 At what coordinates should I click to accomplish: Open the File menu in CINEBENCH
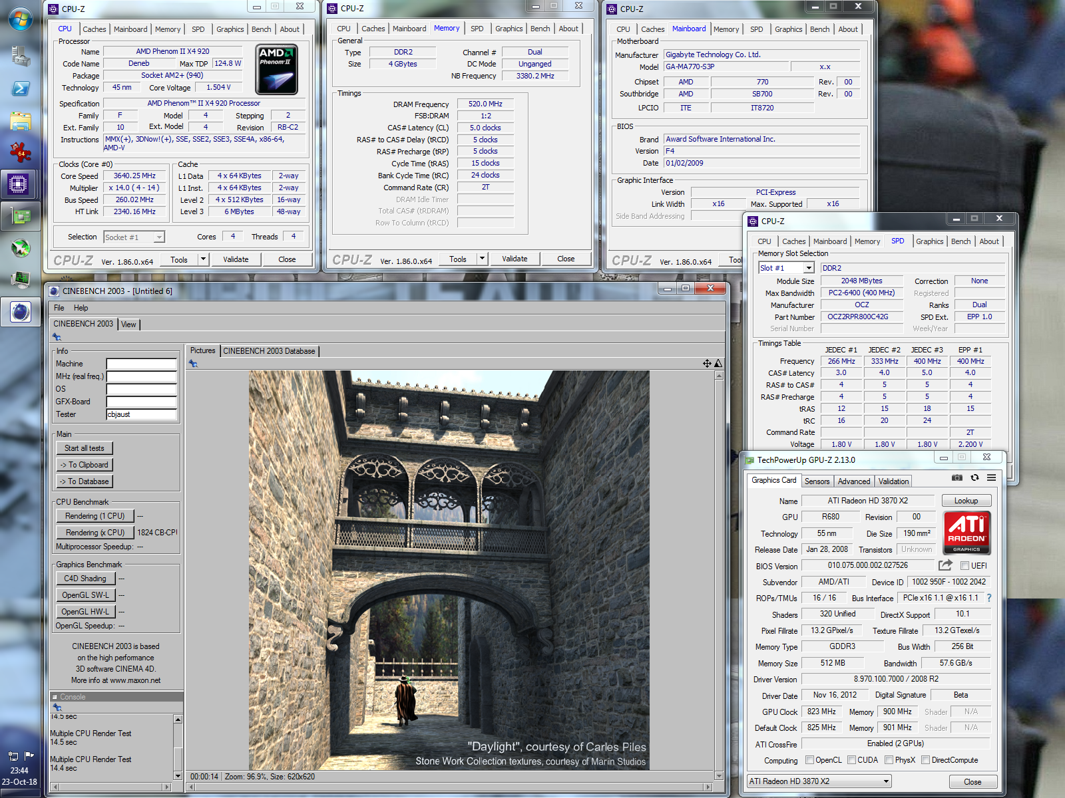point(59,308)
